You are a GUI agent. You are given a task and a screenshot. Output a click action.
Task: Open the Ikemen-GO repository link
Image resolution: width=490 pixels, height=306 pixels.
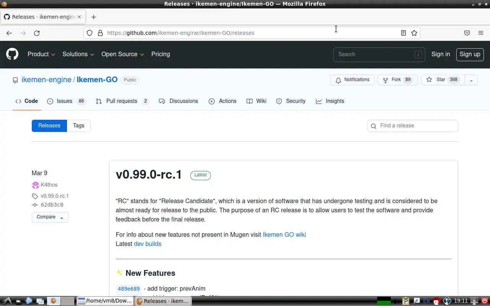[97, 80]
